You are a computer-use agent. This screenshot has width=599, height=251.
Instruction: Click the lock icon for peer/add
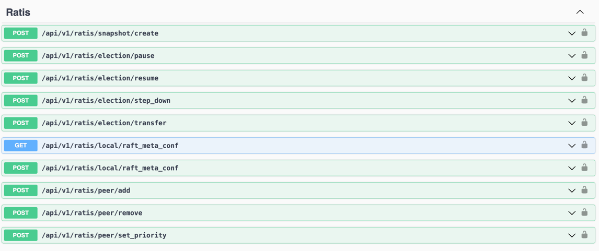click(x=584, y=190)
